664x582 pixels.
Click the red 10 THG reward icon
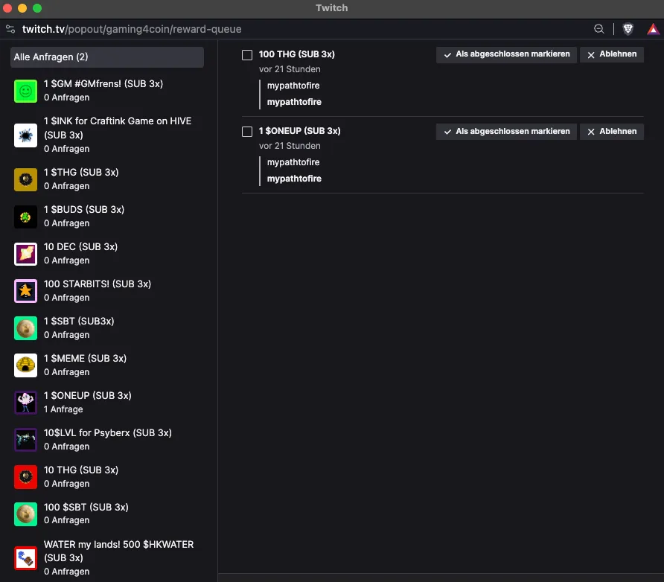(x=25, y=477)
